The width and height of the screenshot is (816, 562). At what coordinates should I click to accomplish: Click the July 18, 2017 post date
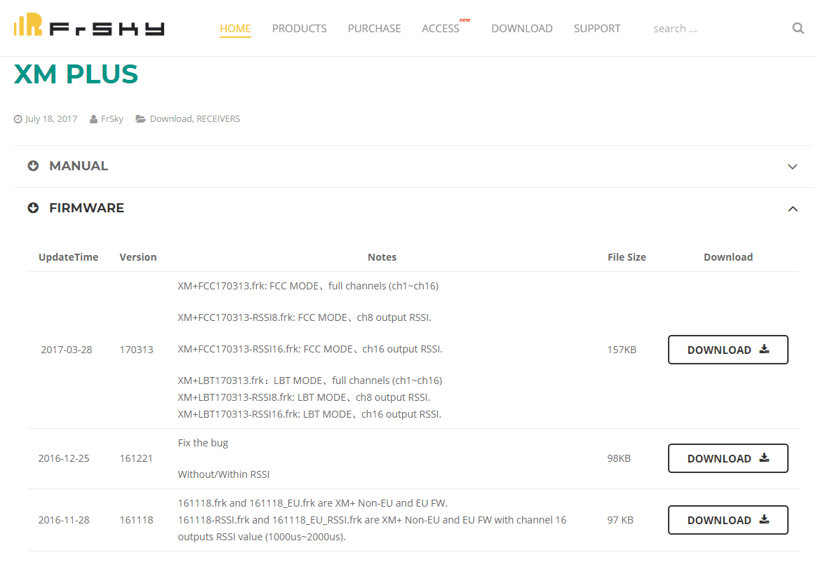[x=51, y=119]
